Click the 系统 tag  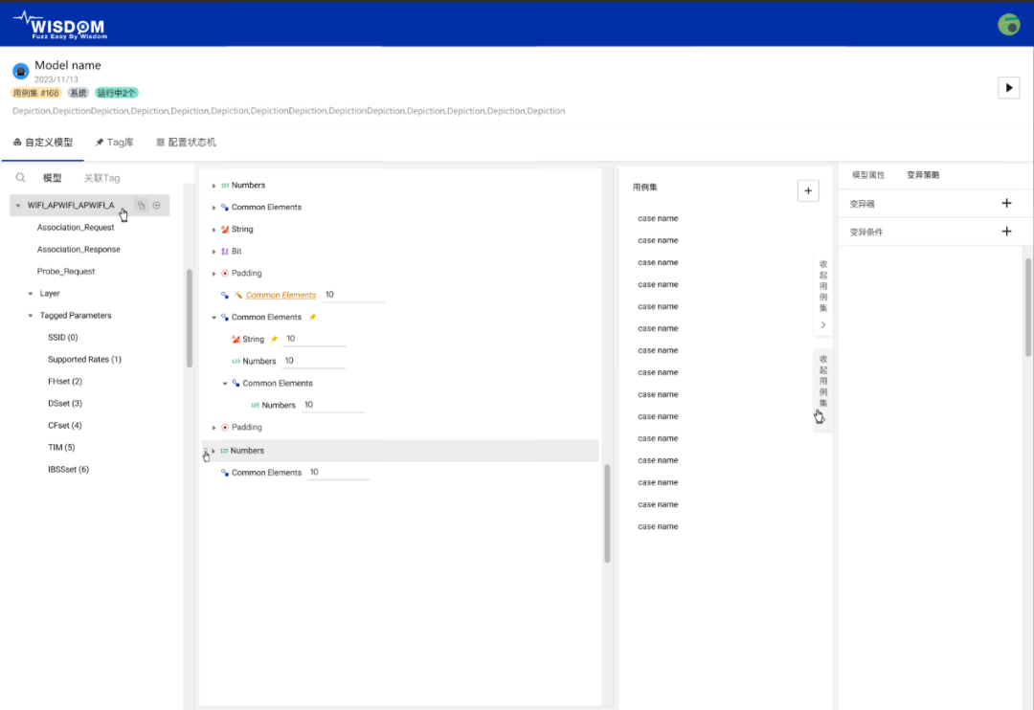click(x=78, y=93)
